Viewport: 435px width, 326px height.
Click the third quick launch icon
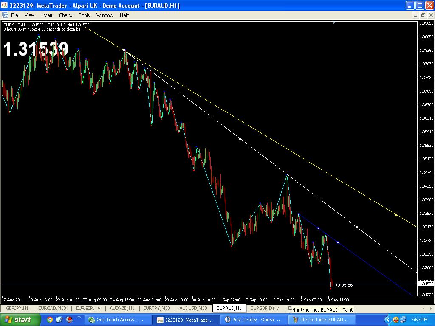point(69,320)
